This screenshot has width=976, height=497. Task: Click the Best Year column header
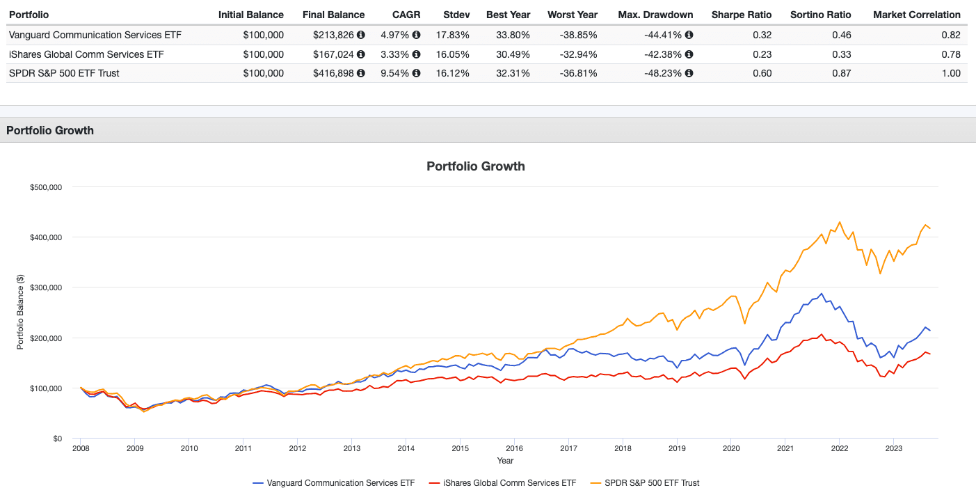[509, 15]
